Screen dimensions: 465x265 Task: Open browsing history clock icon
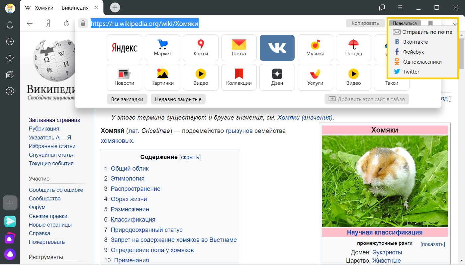pos(10,41)
